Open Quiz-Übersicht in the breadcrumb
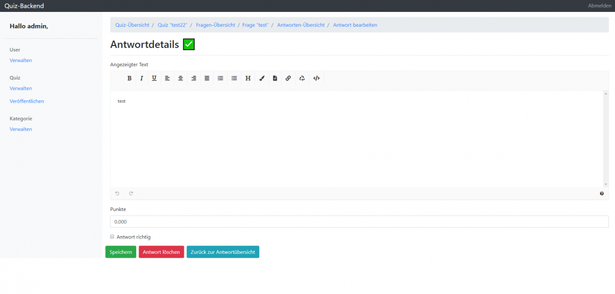615x294 pixels. pos(132,25)
